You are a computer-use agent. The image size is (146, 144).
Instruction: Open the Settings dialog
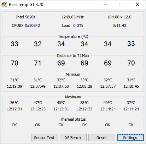click(x=130, y=137)
